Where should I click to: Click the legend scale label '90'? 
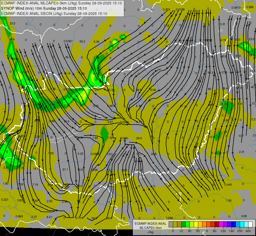(x=214, y=231)
